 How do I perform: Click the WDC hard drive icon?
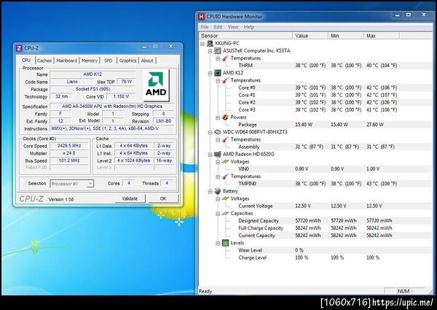tap(218, 132)
